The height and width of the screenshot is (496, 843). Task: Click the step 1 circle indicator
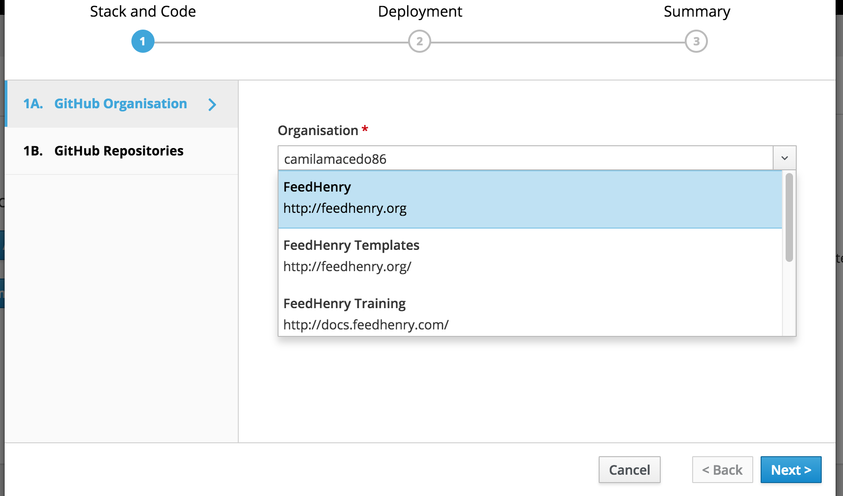143,41
